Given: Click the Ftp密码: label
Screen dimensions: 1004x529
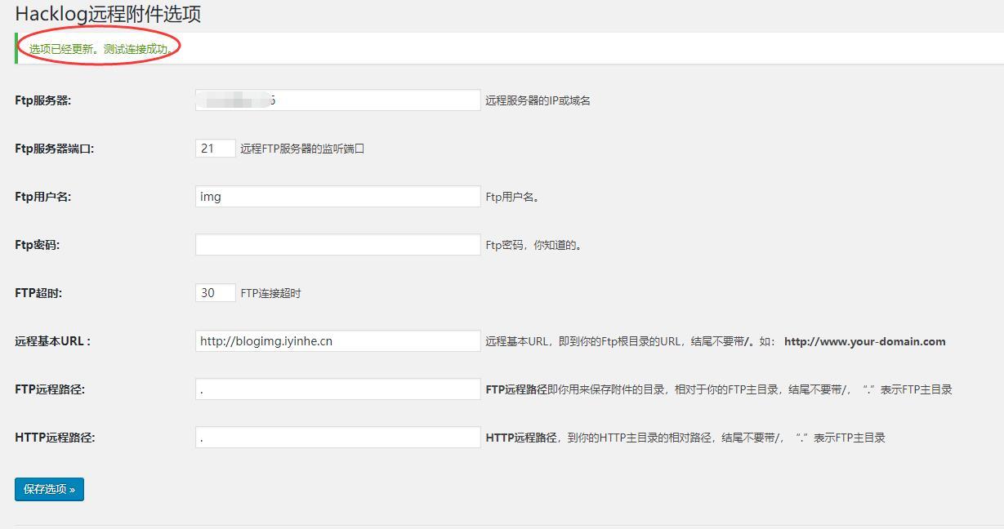Looking at the screenshot, I should [x=38, y=245].
